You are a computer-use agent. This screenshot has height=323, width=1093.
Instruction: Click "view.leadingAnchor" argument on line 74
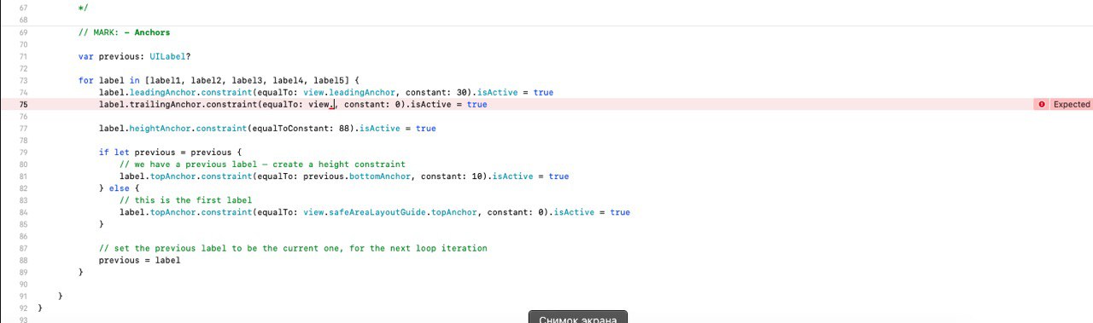350,92
